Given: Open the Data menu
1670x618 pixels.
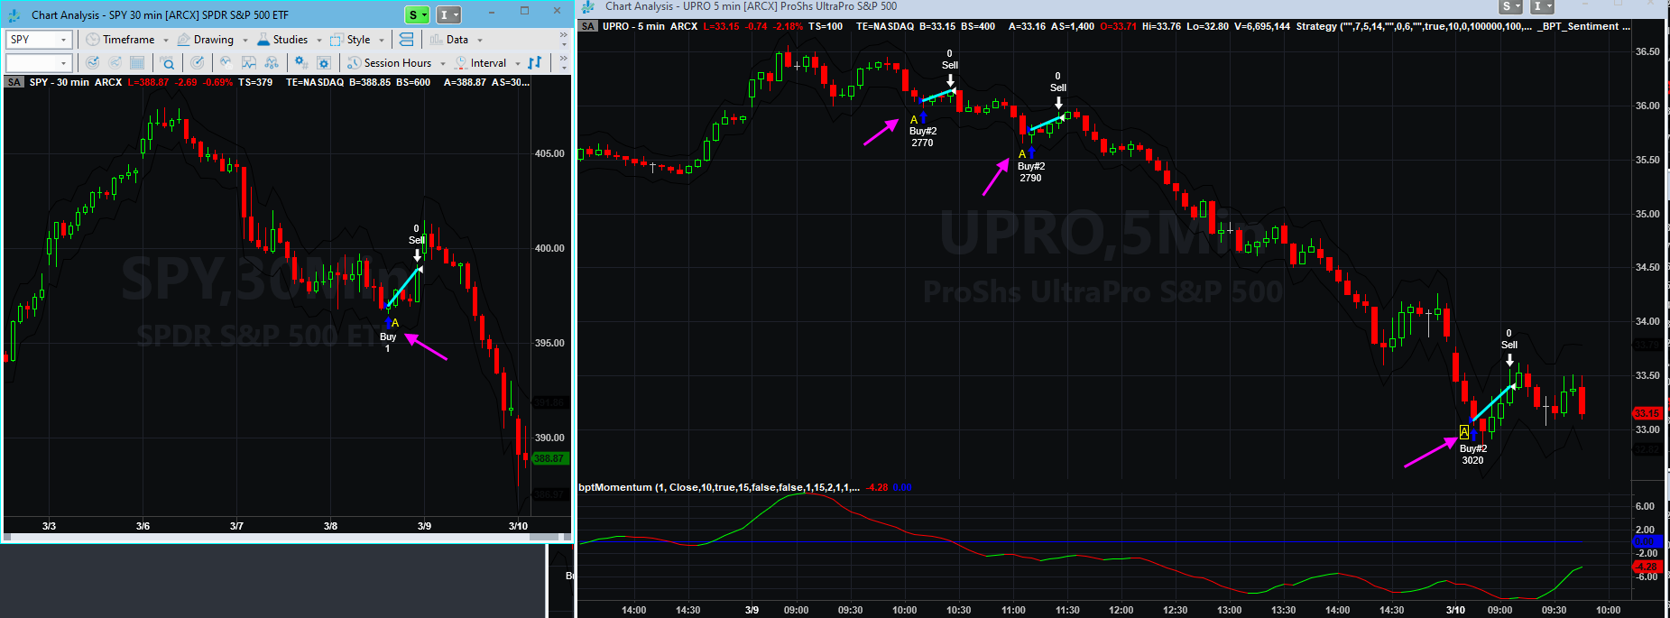Looking at the screenshot, I should tap(457, 40).
